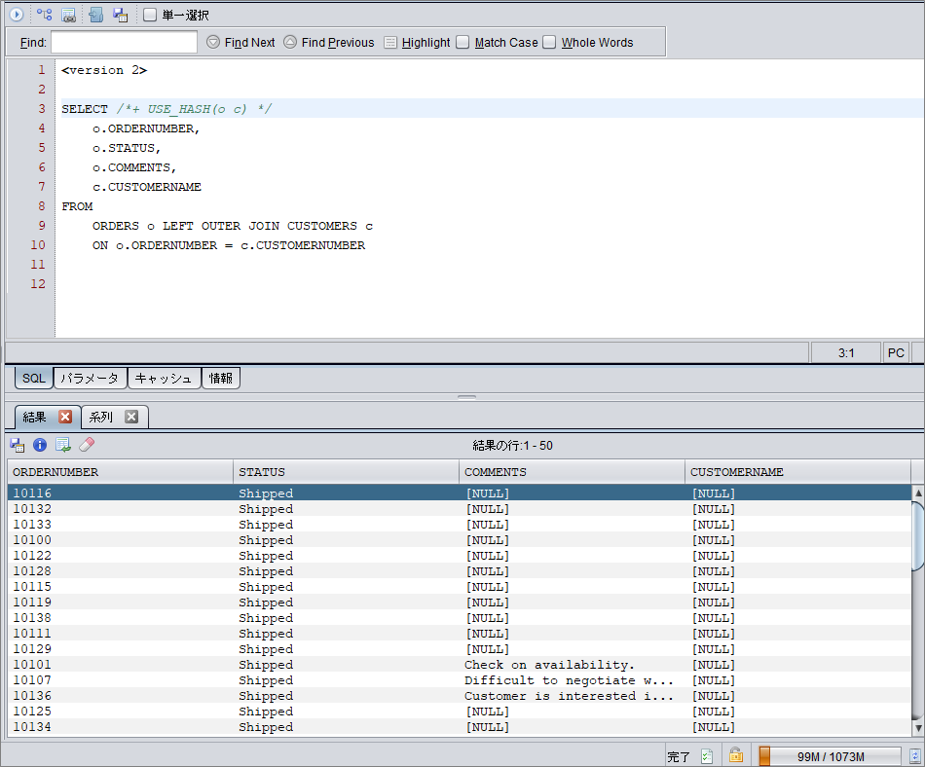Select the result row for order 10132

tap(459, 509)
